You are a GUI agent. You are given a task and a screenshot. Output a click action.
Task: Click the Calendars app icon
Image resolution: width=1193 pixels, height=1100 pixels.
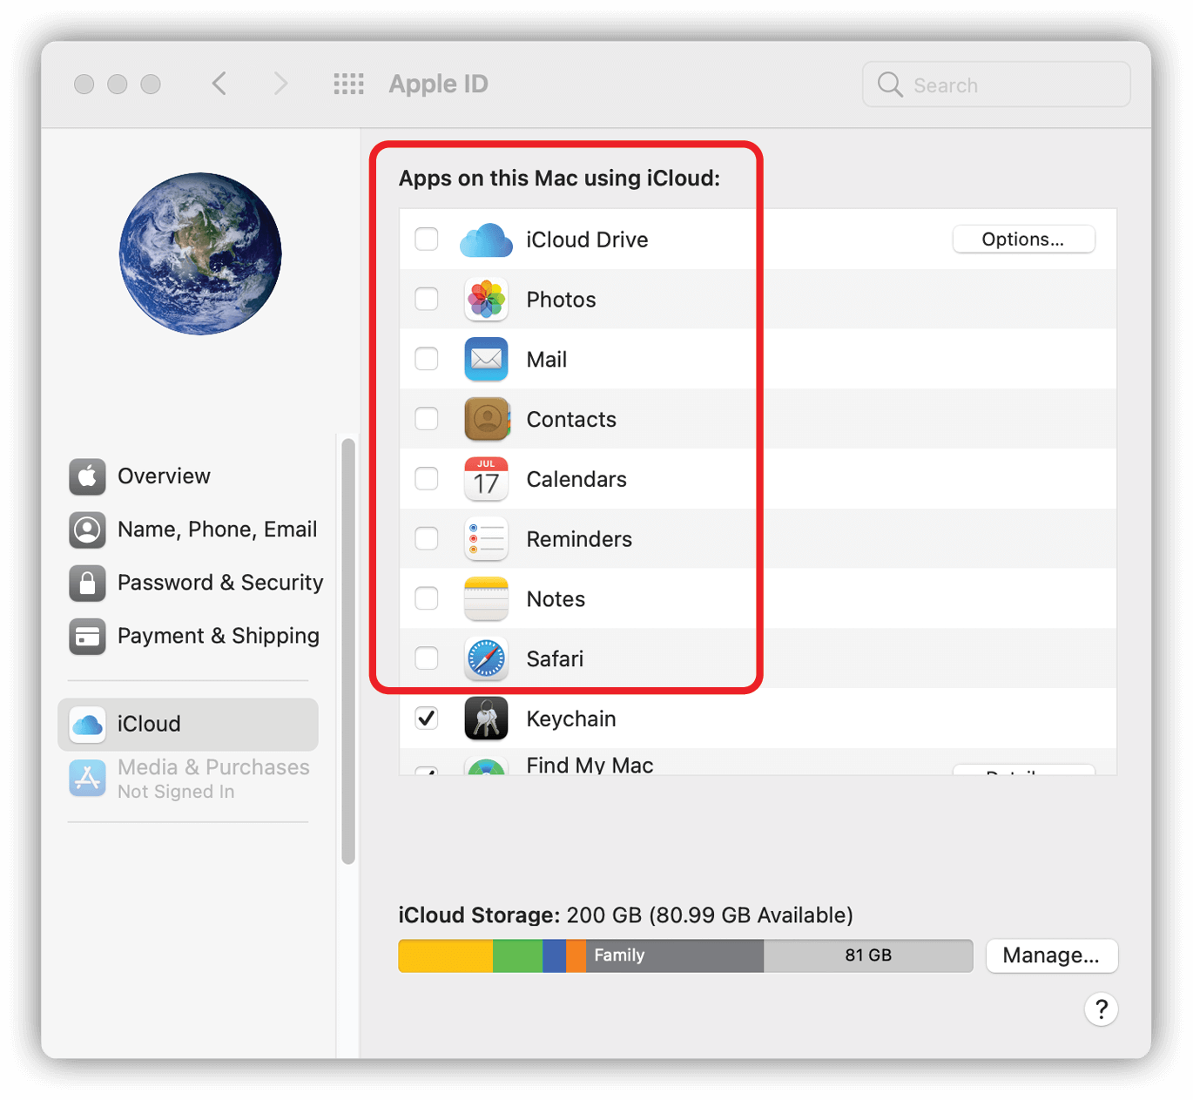(486, 479)
